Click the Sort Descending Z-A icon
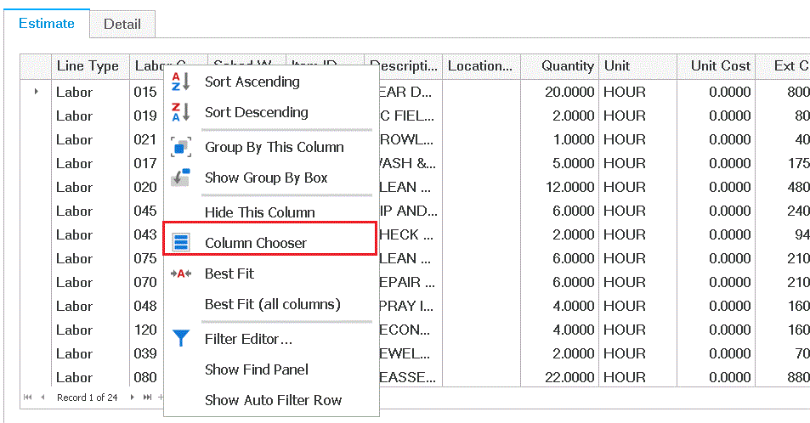Image resolution: width=810 pixels, height=423 pixels. [181, 113]
